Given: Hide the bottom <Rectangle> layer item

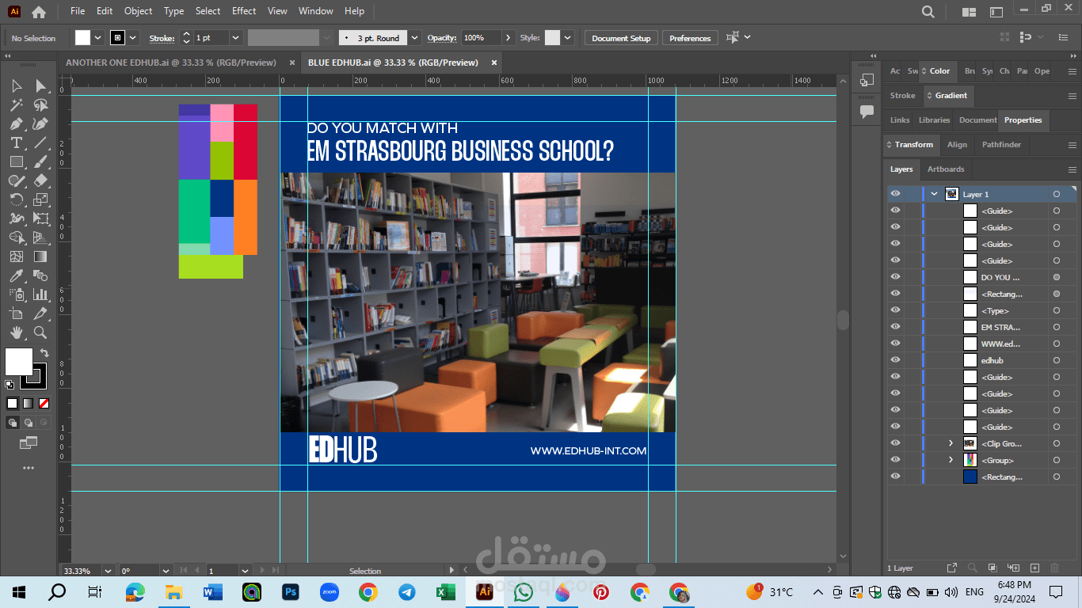Looking at the screenshot, I should pyautogui.click(x=895, y=477).
